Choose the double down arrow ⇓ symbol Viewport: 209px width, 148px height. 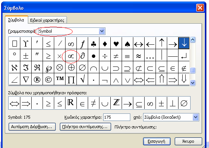(x=184, y=79)
